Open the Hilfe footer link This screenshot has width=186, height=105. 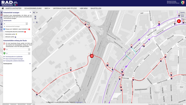[34, 104]
